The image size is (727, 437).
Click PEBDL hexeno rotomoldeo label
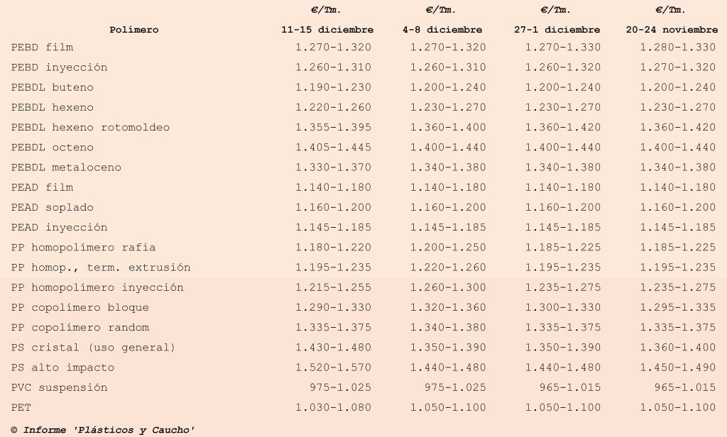90,127
